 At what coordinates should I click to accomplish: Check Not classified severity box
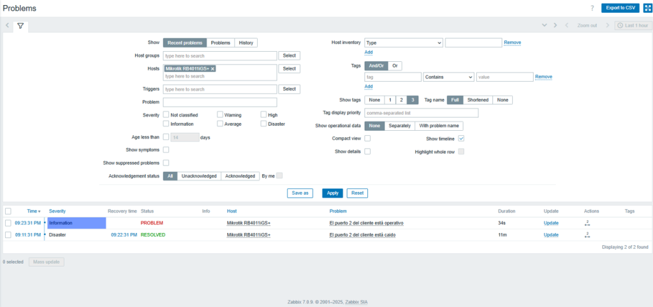point(166,114)
